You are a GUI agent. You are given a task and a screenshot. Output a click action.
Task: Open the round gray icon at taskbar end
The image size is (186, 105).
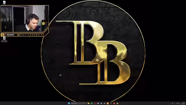pyautogui.click(x=117, y=103)
